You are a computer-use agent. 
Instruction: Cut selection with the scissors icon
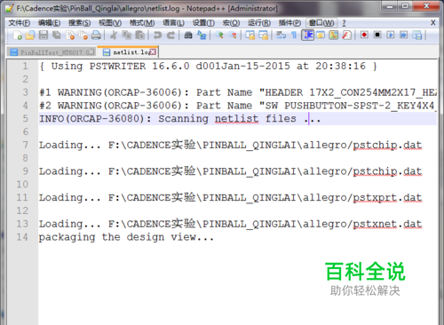click(x=114, y=36)
